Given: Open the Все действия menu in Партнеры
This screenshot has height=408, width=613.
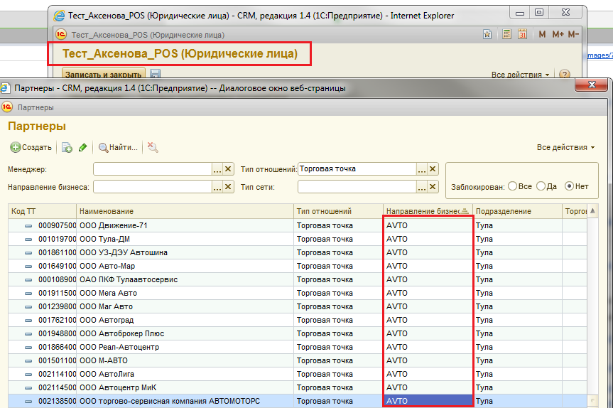Looking at the screenshot, I should coord(565,147).
